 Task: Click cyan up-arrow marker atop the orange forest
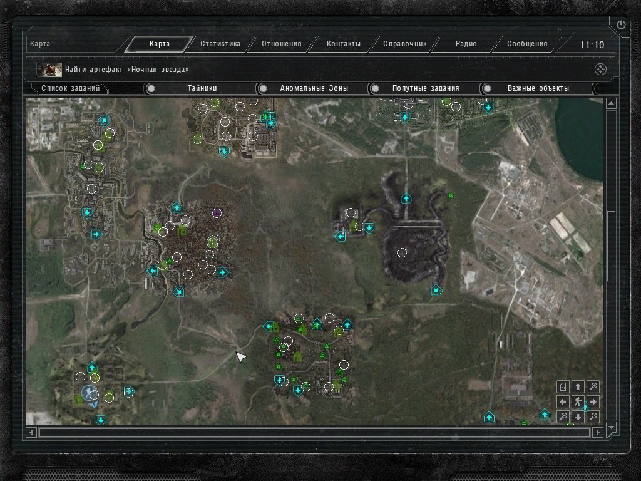(177, 207)
